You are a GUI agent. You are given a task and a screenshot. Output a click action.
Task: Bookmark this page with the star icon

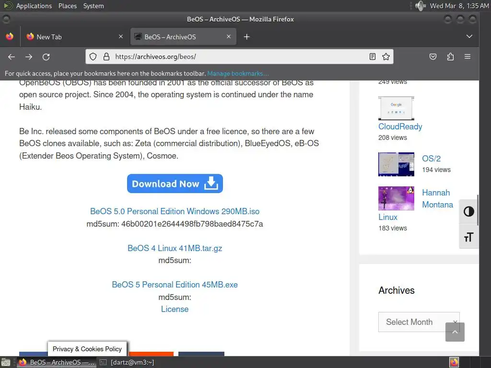tap(386, 57)
